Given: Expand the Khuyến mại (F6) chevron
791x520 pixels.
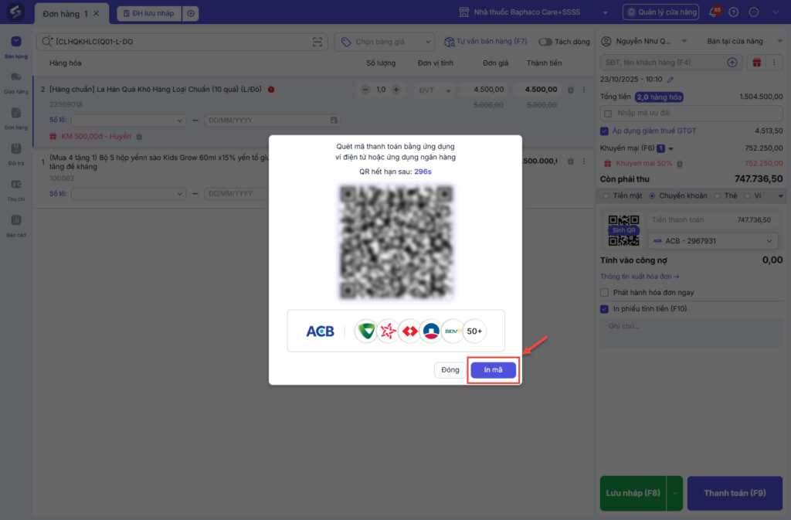Looking at the screenshot, I should click(x=671, y=149).
